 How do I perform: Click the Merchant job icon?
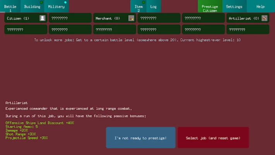(x=131, y=18)
